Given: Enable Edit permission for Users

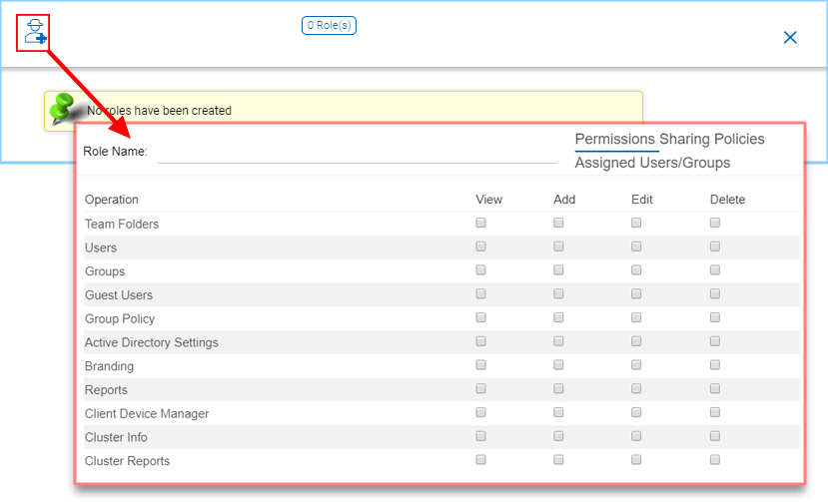Looking at the screenshot, I should coord(636,247).
